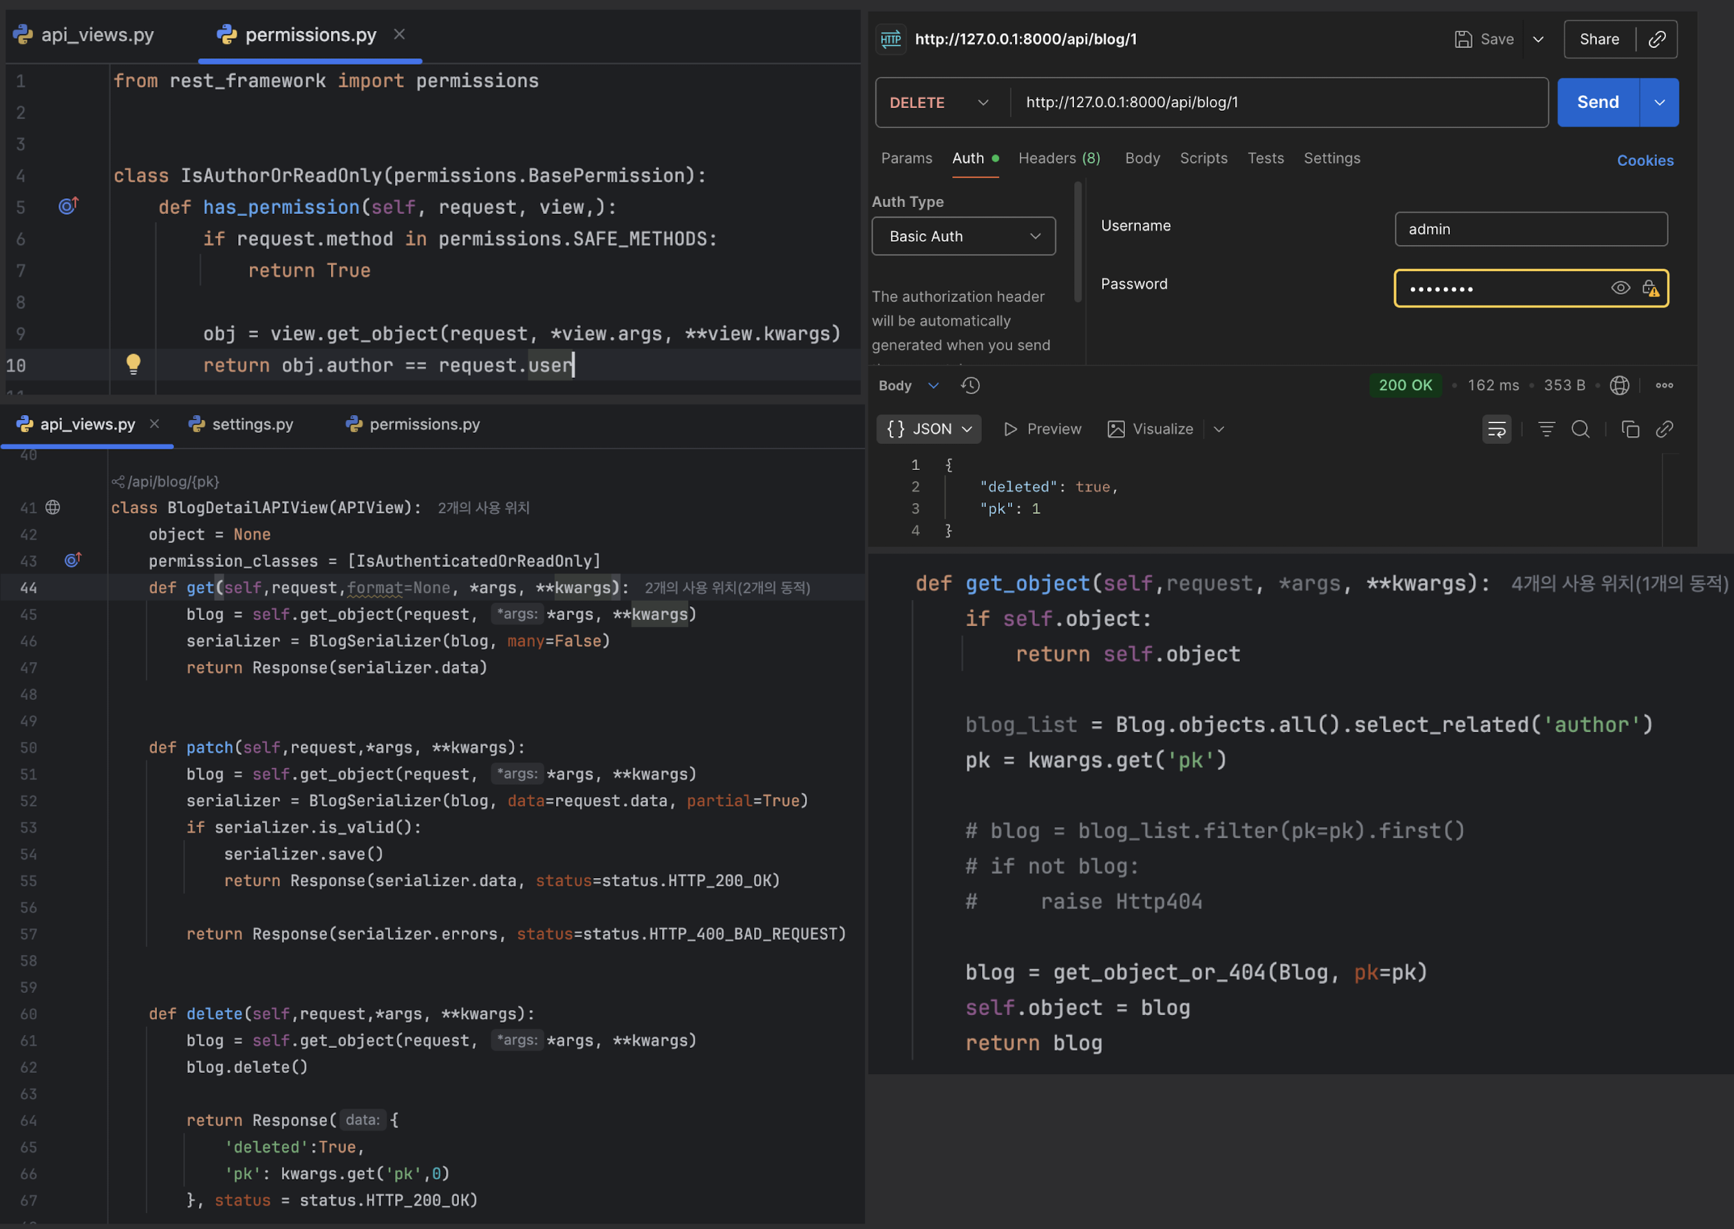Switch to the Headers (8) tab
Image resolution: width=1734 pixels, height=1229 pixels.
click(x=1058, y=159)
